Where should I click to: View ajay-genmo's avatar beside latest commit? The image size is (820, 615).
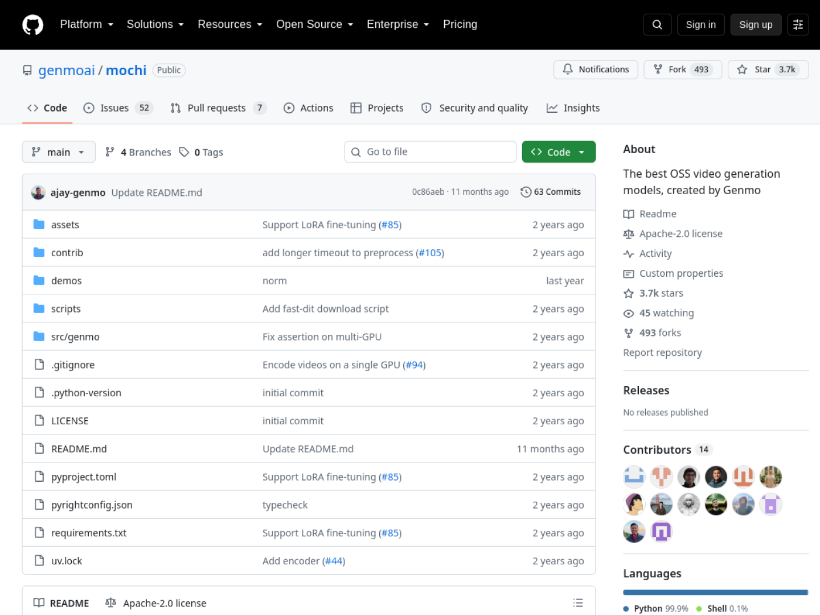(x=38, y=192)
